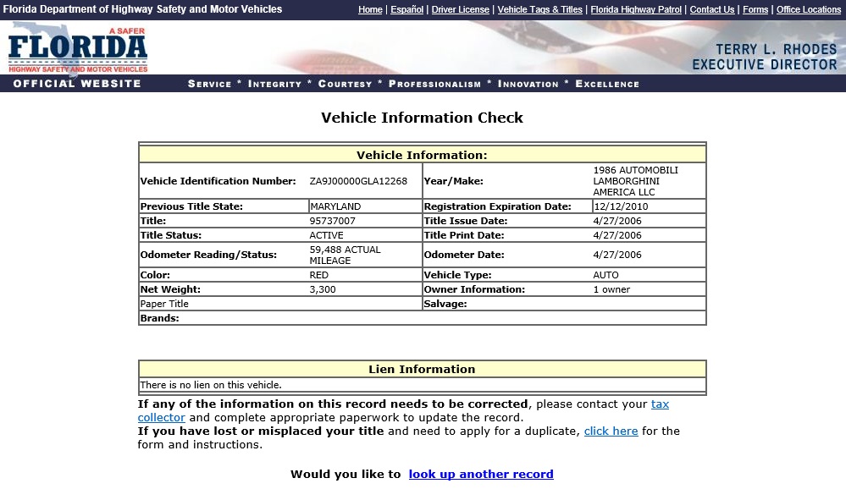Open Office Locations link

click(809, 9)
